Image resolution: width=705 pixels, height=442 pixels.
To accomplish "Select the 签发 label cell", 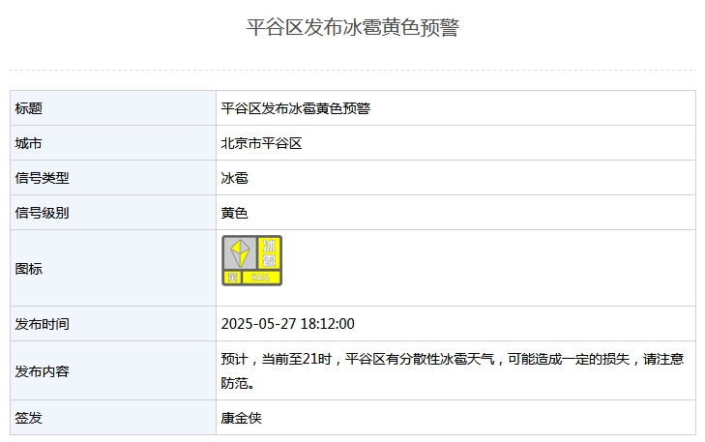I will 113,418.
